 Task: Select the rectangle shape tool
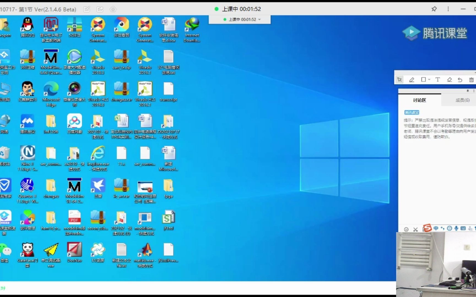[x=423, y=79]
